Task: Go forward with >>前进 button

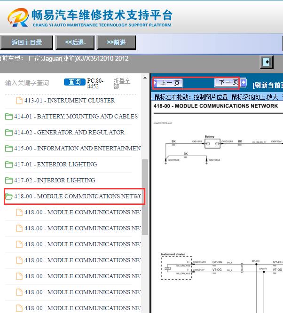Action: tap(116, 42)
